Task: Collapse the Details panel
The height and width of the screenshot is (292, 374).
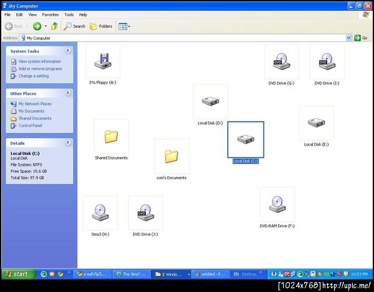Action: pos(68,143)
